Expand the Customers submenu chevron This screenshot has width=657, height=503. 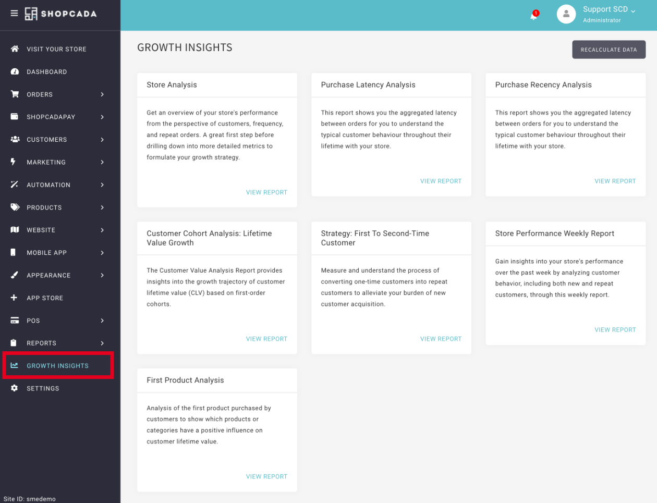102,140
